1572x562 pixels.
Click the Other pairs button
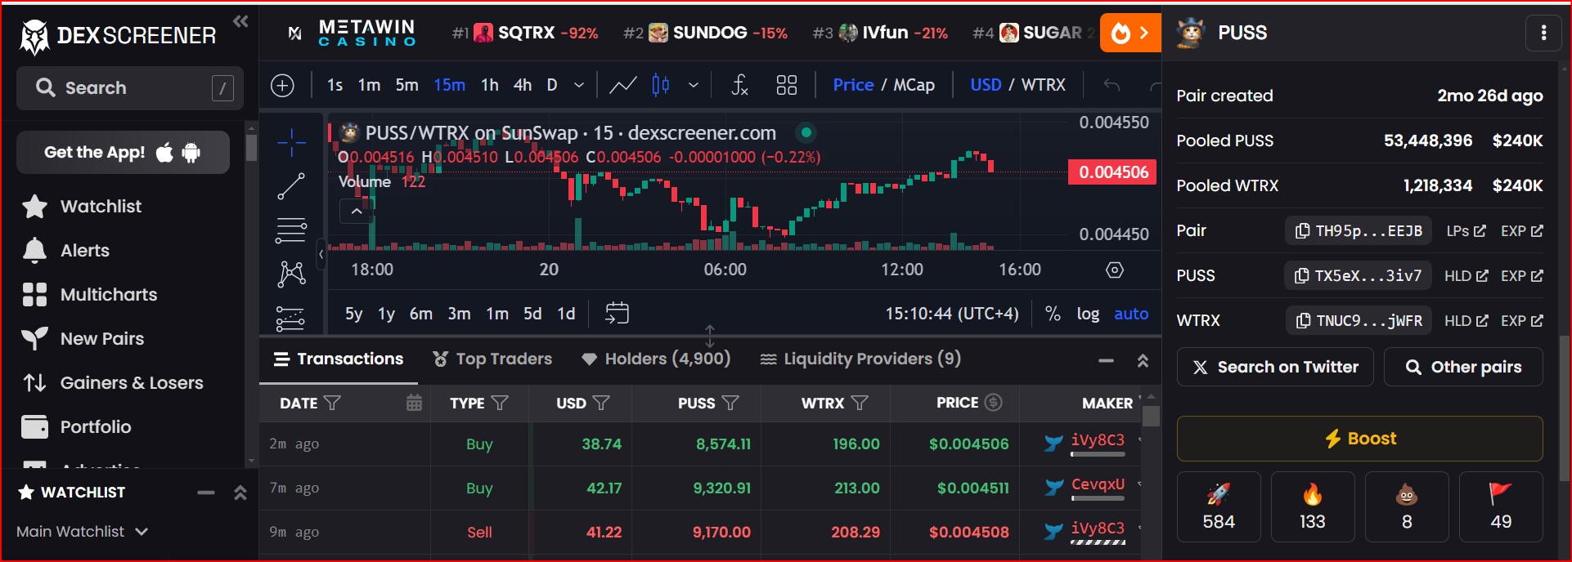tap(1463, 367)
